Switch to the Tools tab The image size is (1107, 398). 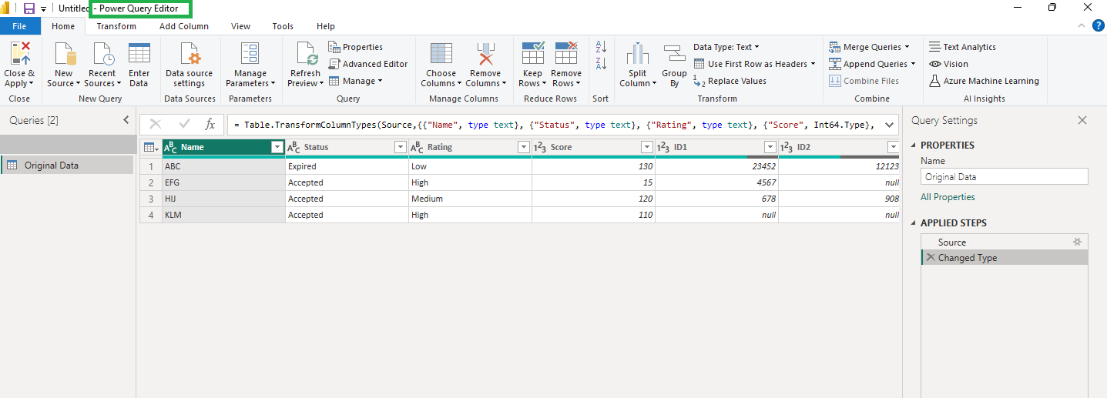[283, 26]
